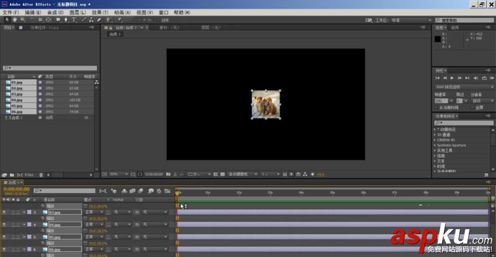The height and width of the screenshot is (257, 496).
Task: Select the Pan Behind anchor tool
Action: pos(48,20)
